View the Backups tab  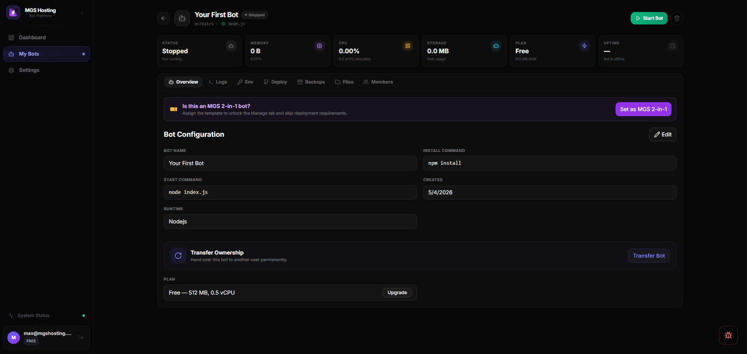pos(311,82)
